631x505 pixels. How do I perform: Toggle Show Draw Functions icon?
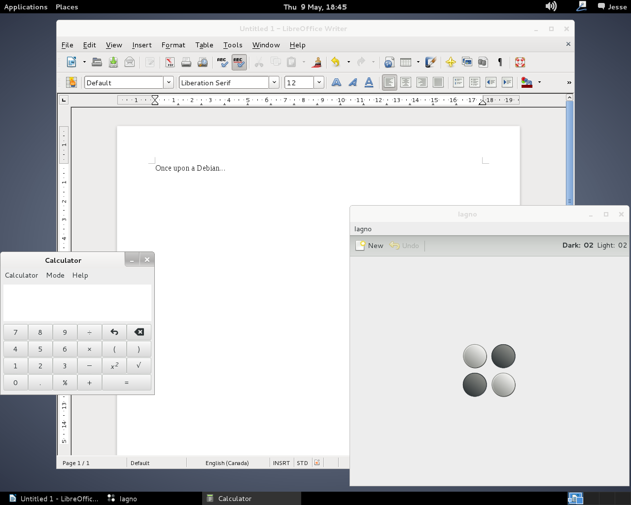[431, 62]
